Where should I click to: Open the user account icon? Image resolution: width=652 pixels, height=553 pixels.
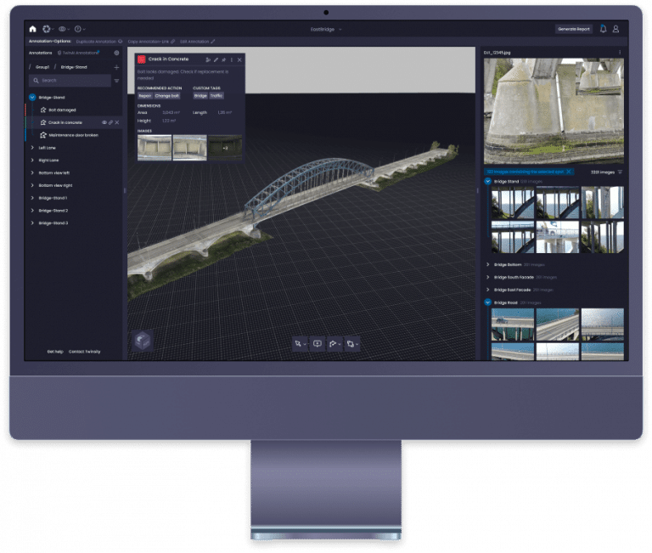click(x=615, y=29)
